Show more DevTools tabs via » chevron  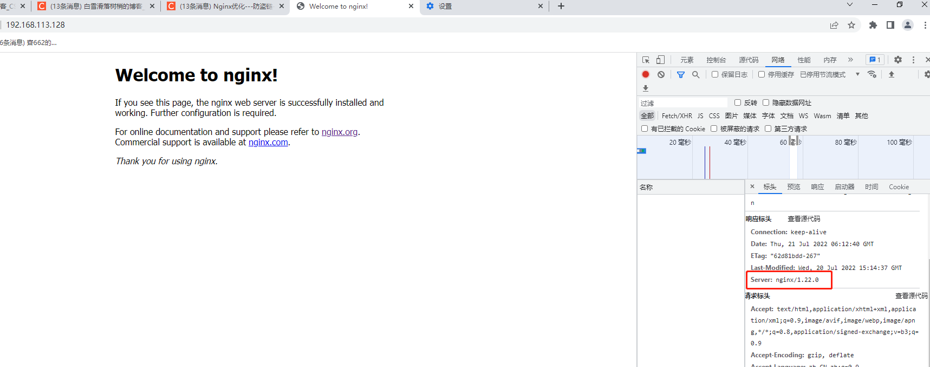pos(850,60)
